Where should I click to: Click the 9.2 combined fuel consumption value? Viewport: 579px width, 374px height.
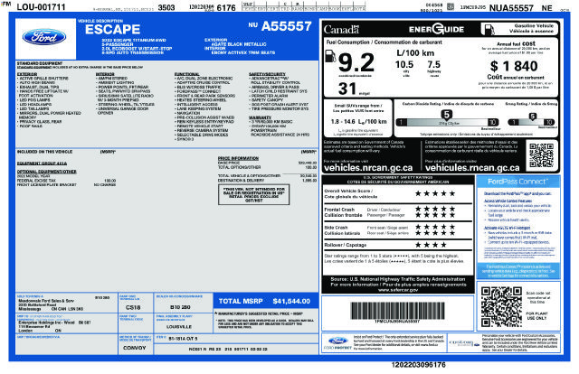(356, 62)
